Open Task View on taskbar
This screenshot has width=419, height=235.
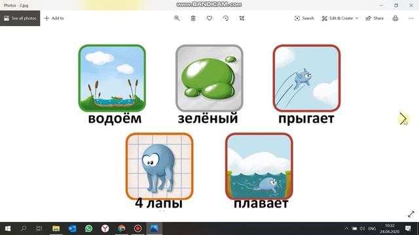(x=39, y=228)
